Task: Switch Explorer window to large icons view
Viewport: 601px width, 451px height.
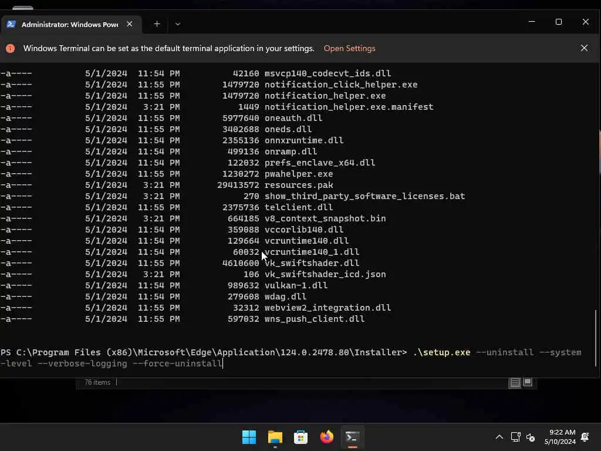Action: click(x=528, y=382)
